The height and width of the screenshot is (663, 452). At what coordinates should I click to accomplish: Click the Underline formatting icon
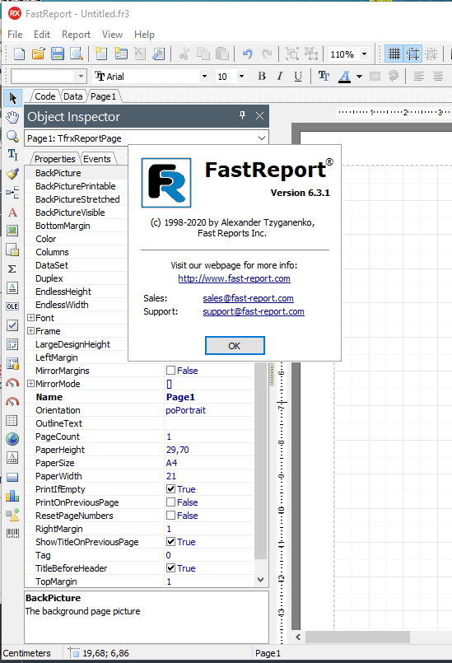tap(298, 76)
